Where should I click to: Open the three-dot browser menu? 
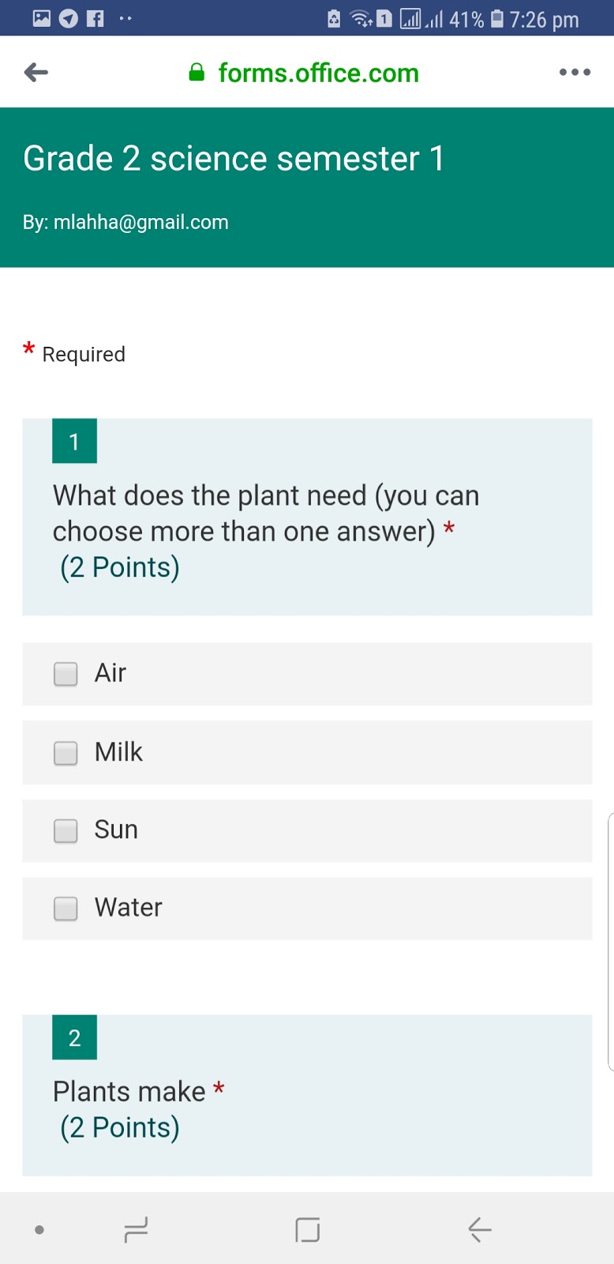[575, 73]
